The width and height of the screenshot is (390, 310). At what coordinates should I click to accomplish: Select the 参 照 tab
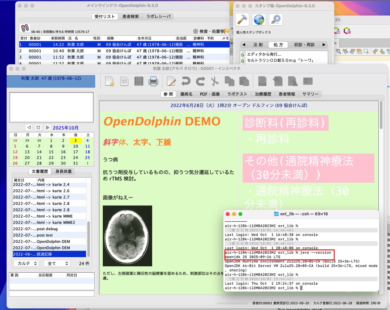pyautogui.click(x=168, y=94)
